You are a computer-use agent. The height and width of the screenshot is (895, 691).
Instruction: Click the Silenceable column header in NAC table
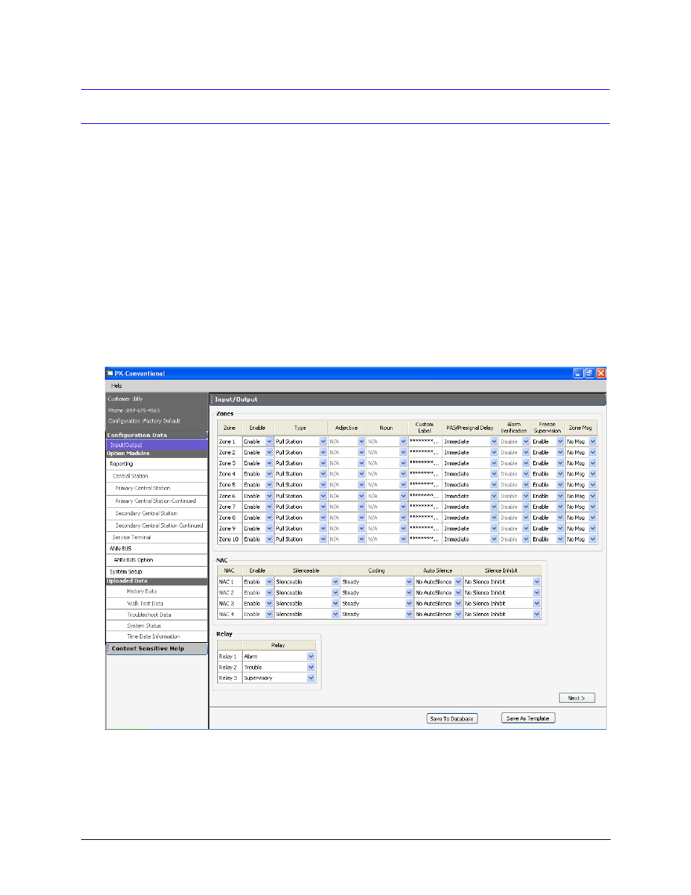pos(306,571)
